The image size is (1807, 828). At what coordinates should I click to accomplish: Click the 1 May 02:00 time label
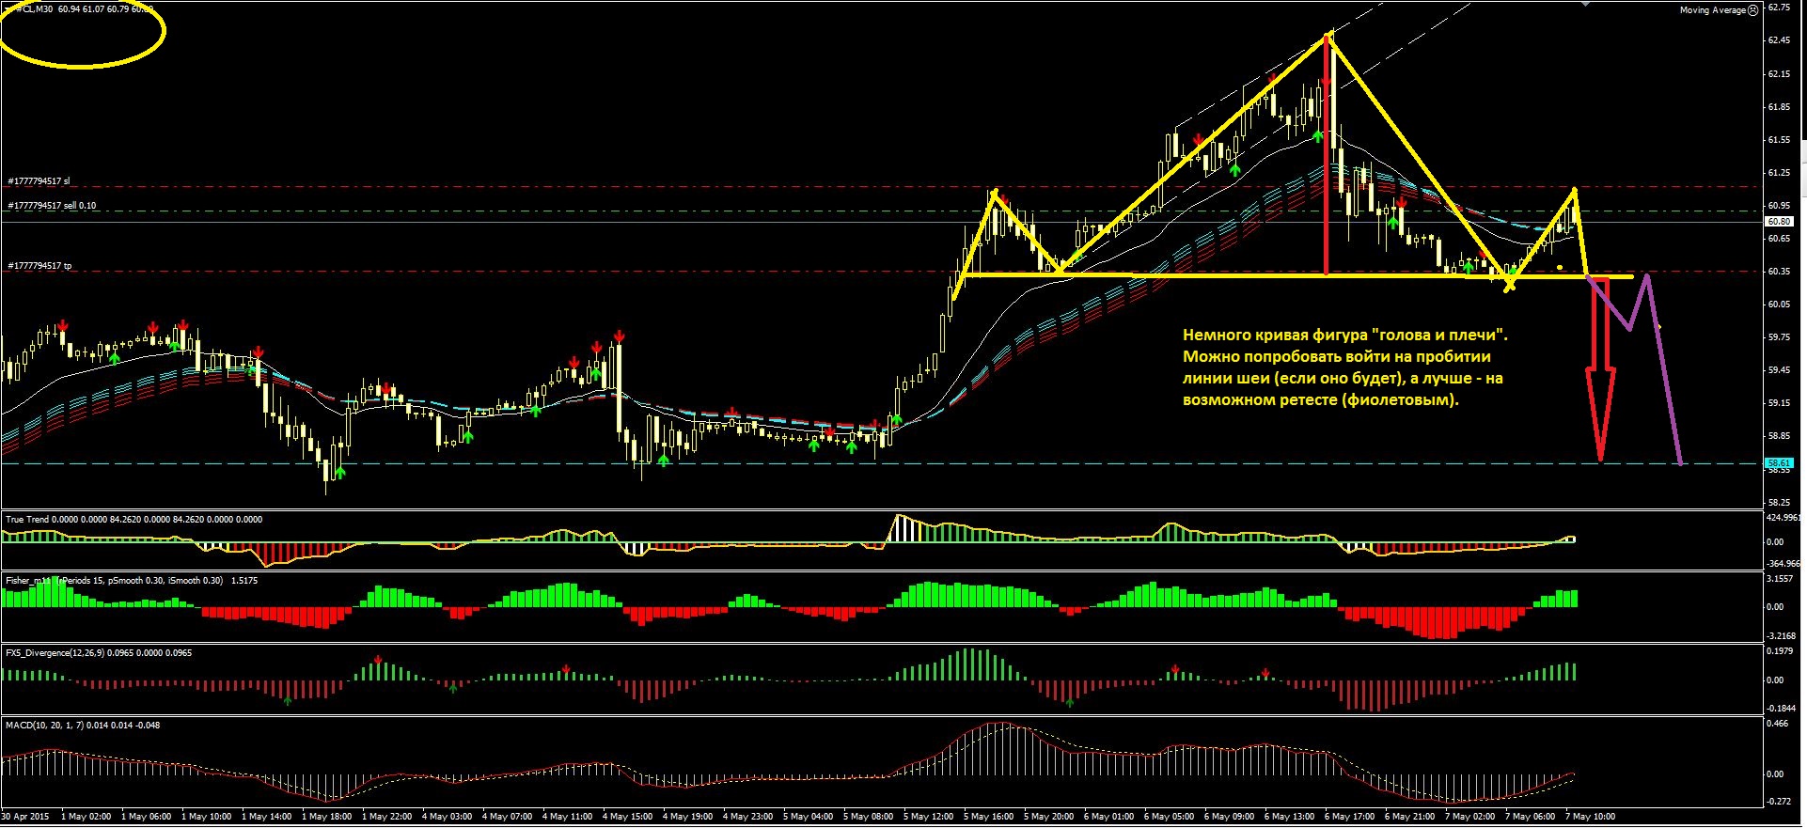click(x=86, y=817)
